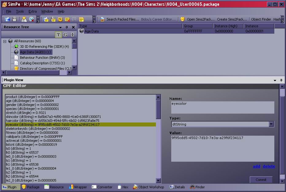Select 3D ID Referencing File (3IDR) tree item

[x=44, y=47]
